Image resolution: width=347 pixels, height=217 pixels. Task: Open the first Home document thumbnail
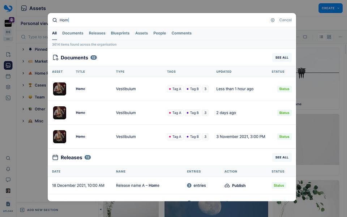pyautogui.click(x=60, y=89)
